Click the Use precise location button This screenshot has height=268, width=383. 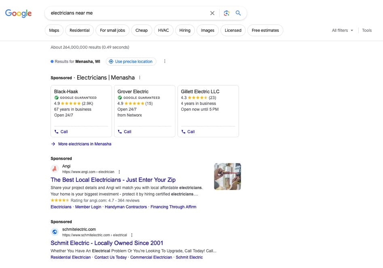click(131, 61)
